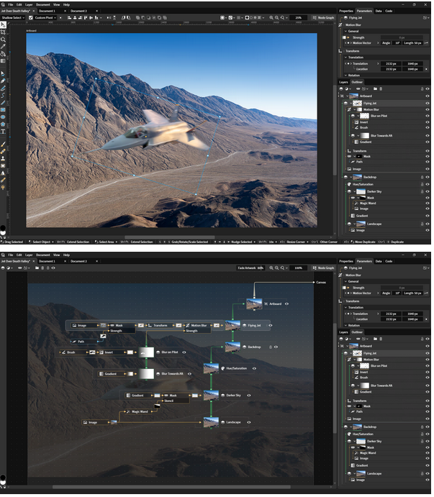Select the Rectangle shape tool
The width and height of the screenshot is (434, 497).
[3, 109]
